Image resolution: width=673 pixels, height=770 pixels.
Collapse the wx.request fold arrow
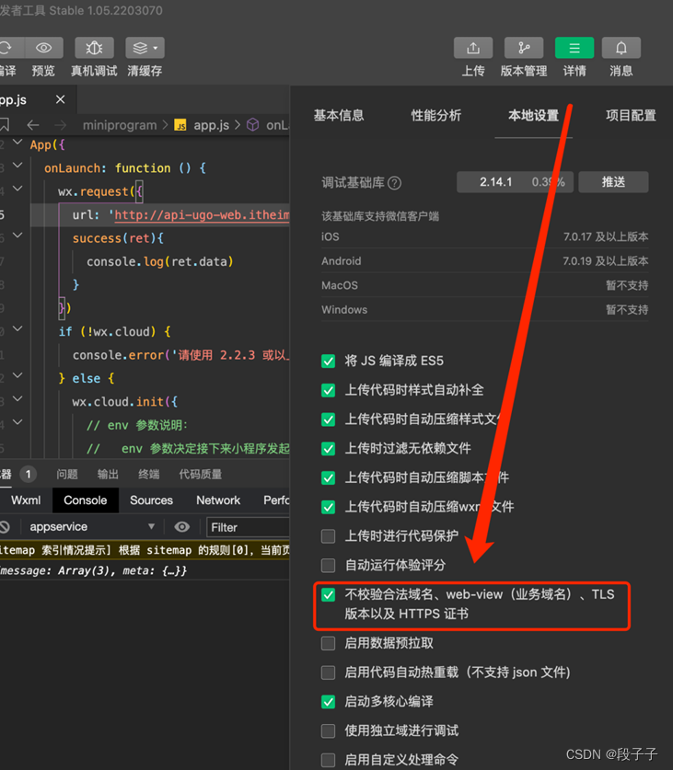click(17, 188)
